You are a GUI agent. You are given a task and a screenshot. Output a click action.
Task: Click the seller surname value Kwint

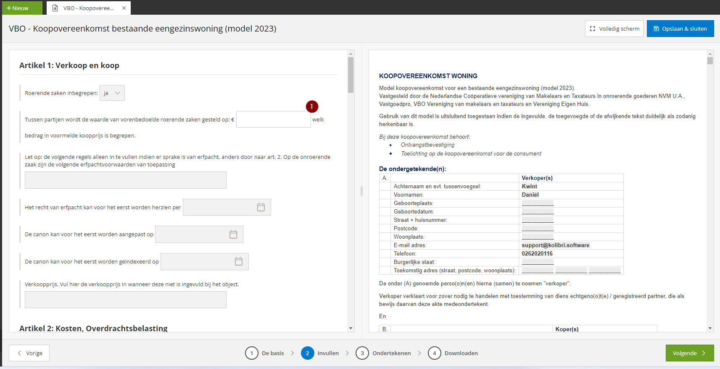point(529,186)
